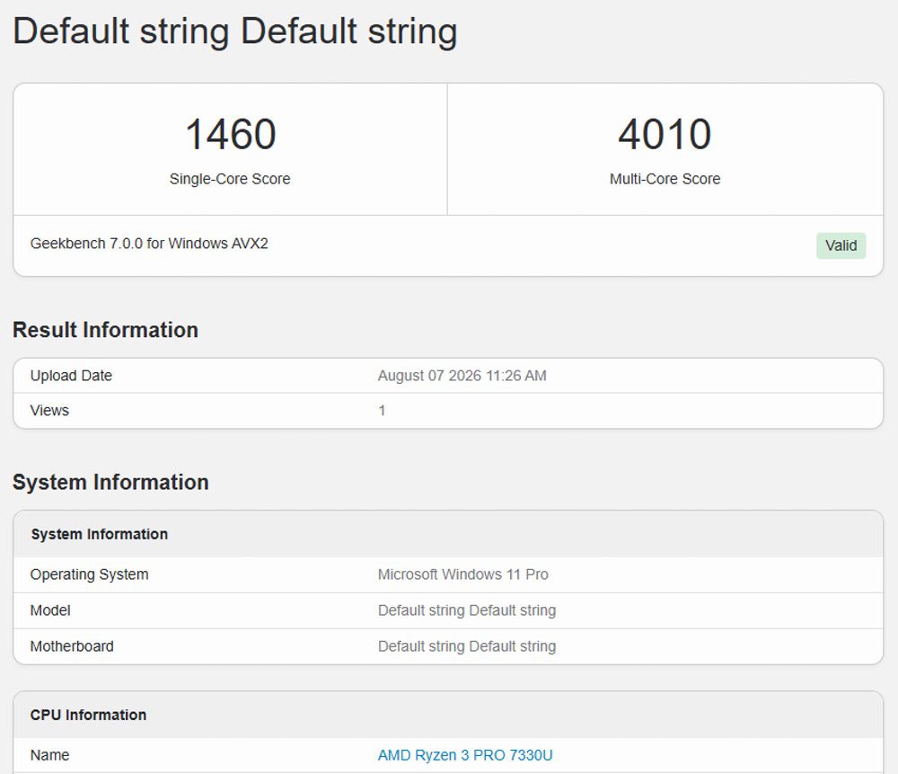Click the green Valid badge
This screenshot has width=898, height=774.
[x=841, y=245]
